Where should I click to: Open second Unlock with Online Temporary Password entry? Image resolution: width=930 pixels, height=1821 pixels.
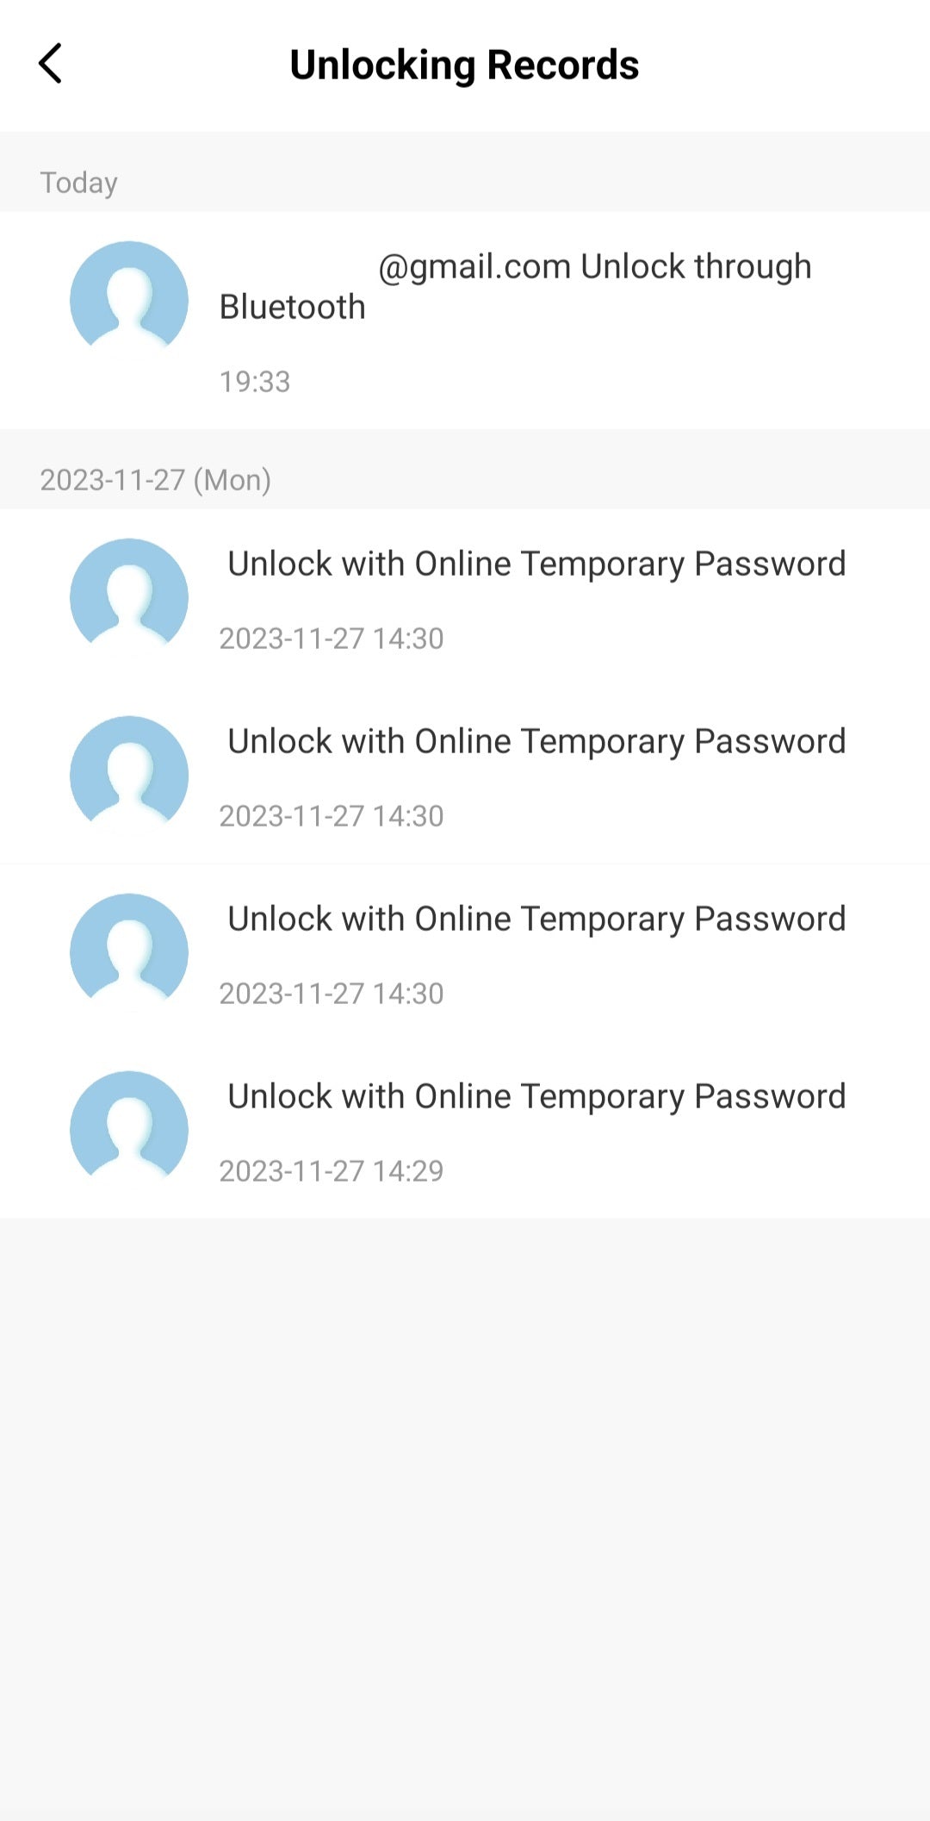tap(536, 741)
